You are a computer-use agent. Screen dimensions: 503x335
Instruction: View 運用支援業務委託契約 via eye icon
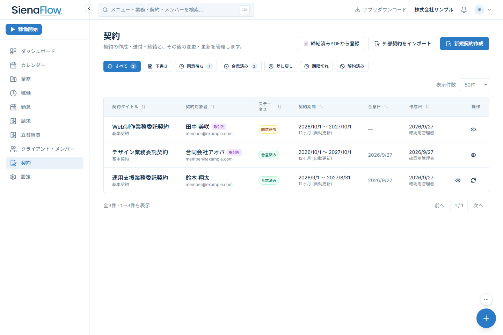[x=458, y=180]
